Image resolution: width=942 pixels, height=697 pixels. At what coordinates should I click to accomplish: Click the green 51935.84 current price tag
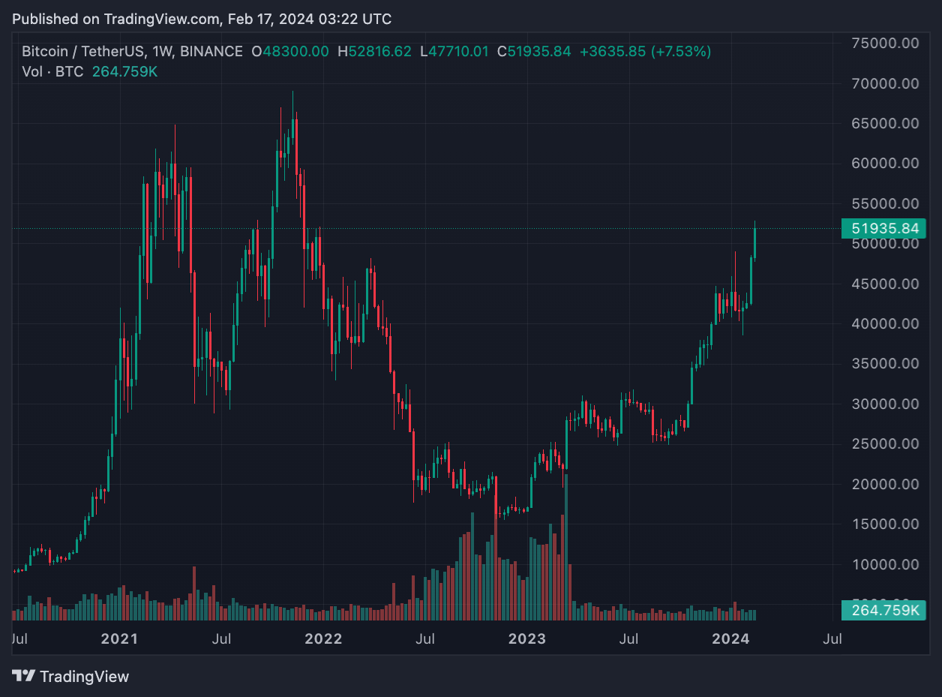(x=883, y=228)
